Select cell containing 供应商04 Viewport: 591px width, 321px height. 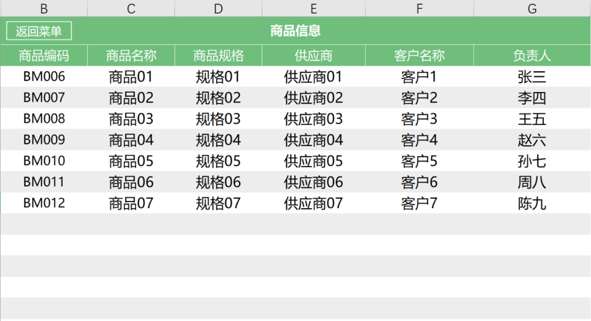[x=314, y=140]
